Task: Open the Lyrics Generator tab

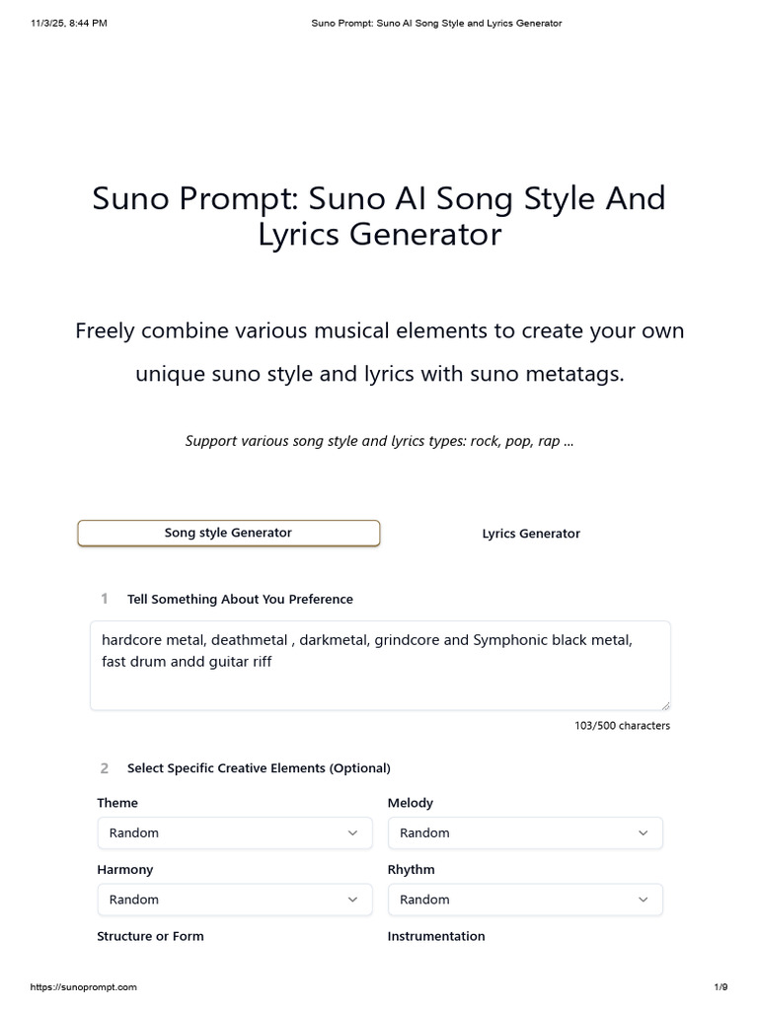Action: click(x=530, y=534)
